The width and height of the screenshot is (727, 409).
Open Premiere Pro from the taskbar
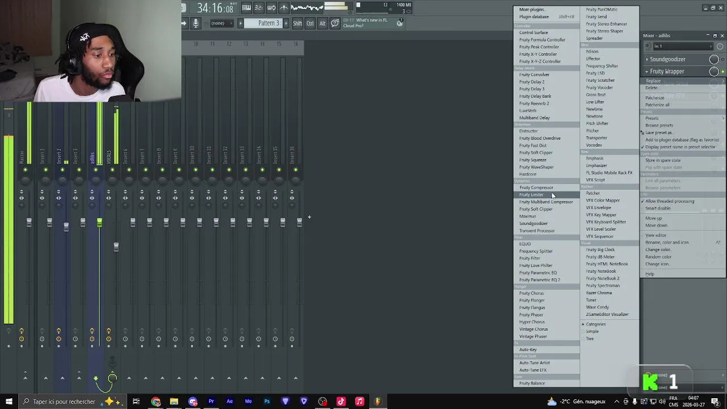pyautogui.click(x=211, y=402)
